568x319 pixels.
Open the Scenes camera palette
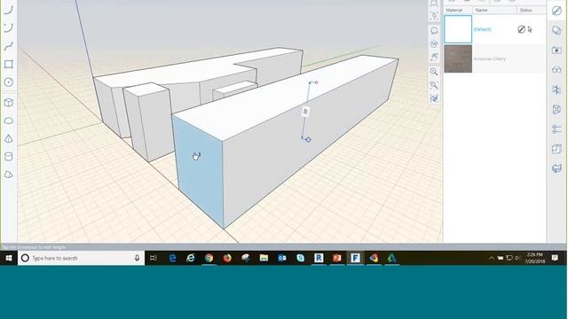point(556,51)
